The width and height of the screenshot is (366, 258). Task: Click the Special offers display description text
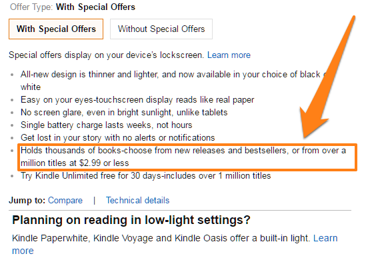107,55
